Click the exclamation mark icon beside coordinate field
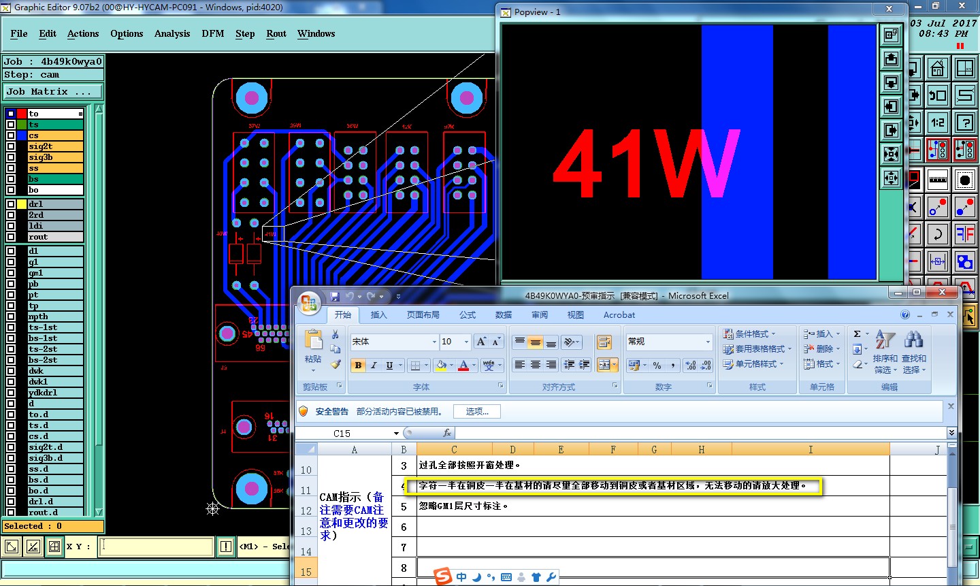Image resolution: width=980 pixels, height=586 pixels. (x=226, y=547)
